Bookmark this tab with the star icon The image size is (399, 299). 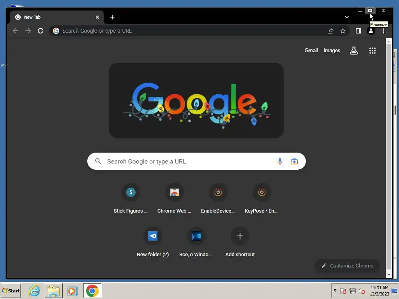click(x=343, y=31)
